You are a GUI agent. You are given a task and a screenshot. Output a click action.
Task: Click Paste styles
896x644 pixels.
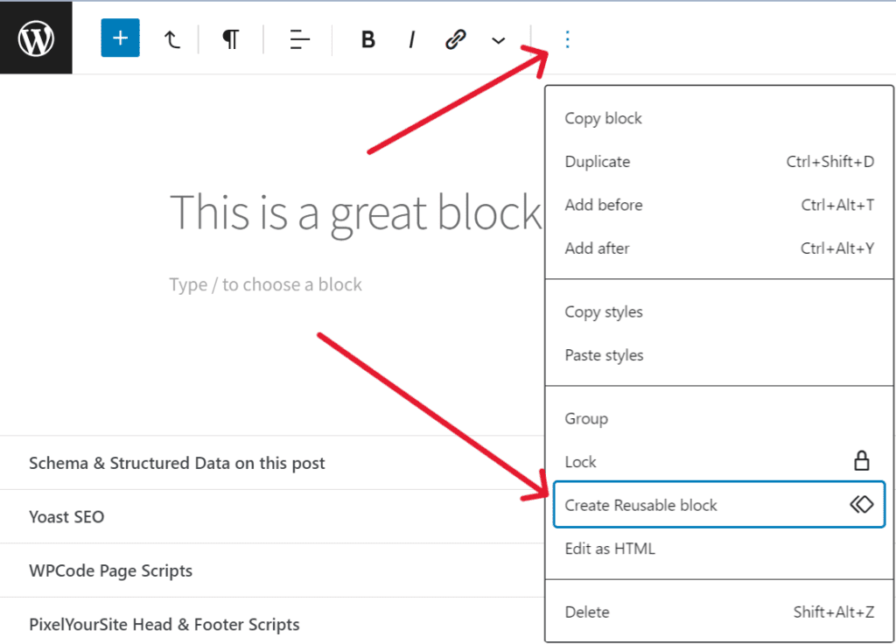[603, 354]
